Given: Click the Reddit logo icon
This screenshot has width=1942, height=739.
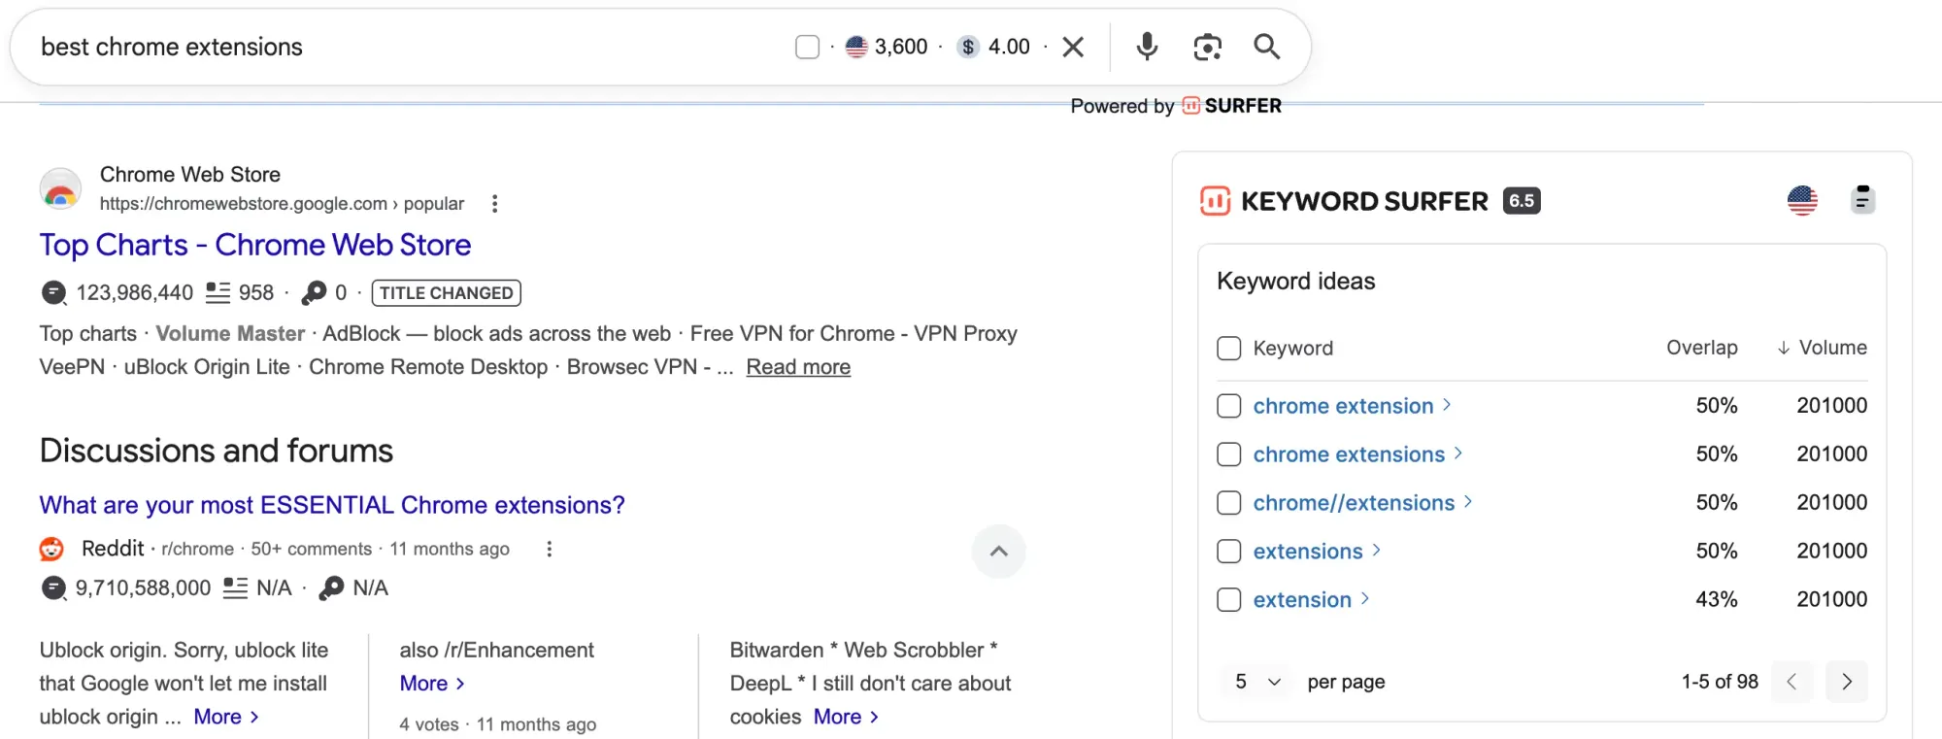Looking at the screenshot, I should [x=51, y=549].
